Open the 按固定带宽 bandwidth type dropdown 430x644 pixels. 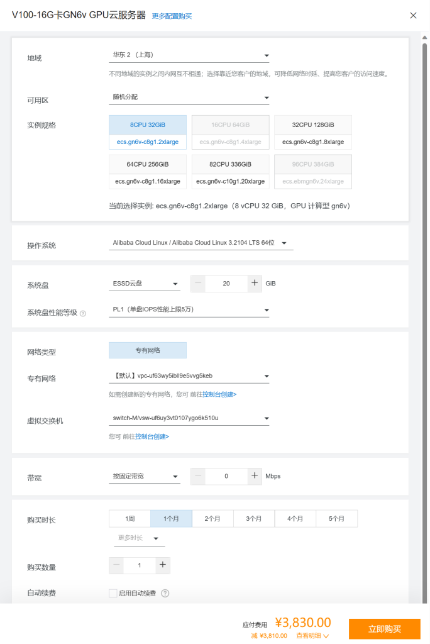pos(145,477)
